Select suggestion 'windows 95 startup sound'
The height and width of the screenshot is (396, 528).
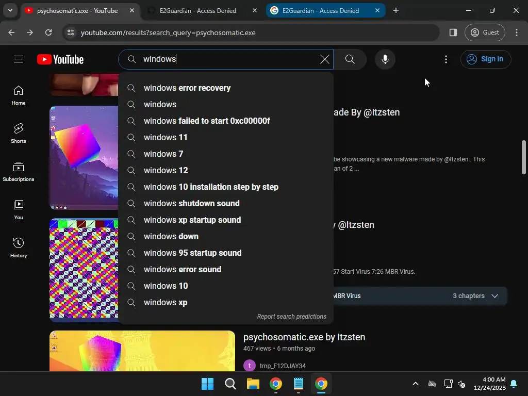coord(226,253)
